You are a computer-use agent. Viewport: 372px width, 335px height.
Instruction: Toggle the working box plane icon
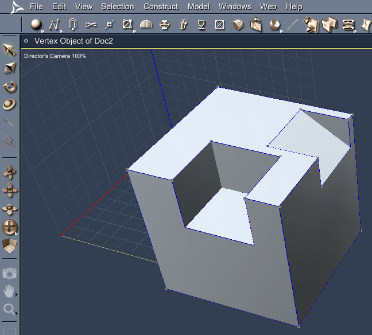pos(10,246)
